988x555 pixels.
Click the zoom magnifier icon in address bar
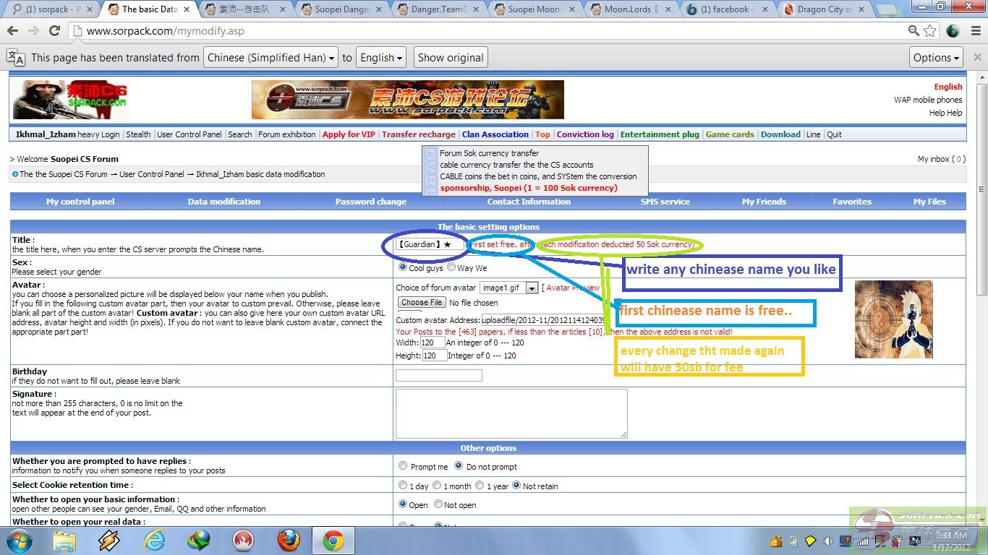pos(914,31)
